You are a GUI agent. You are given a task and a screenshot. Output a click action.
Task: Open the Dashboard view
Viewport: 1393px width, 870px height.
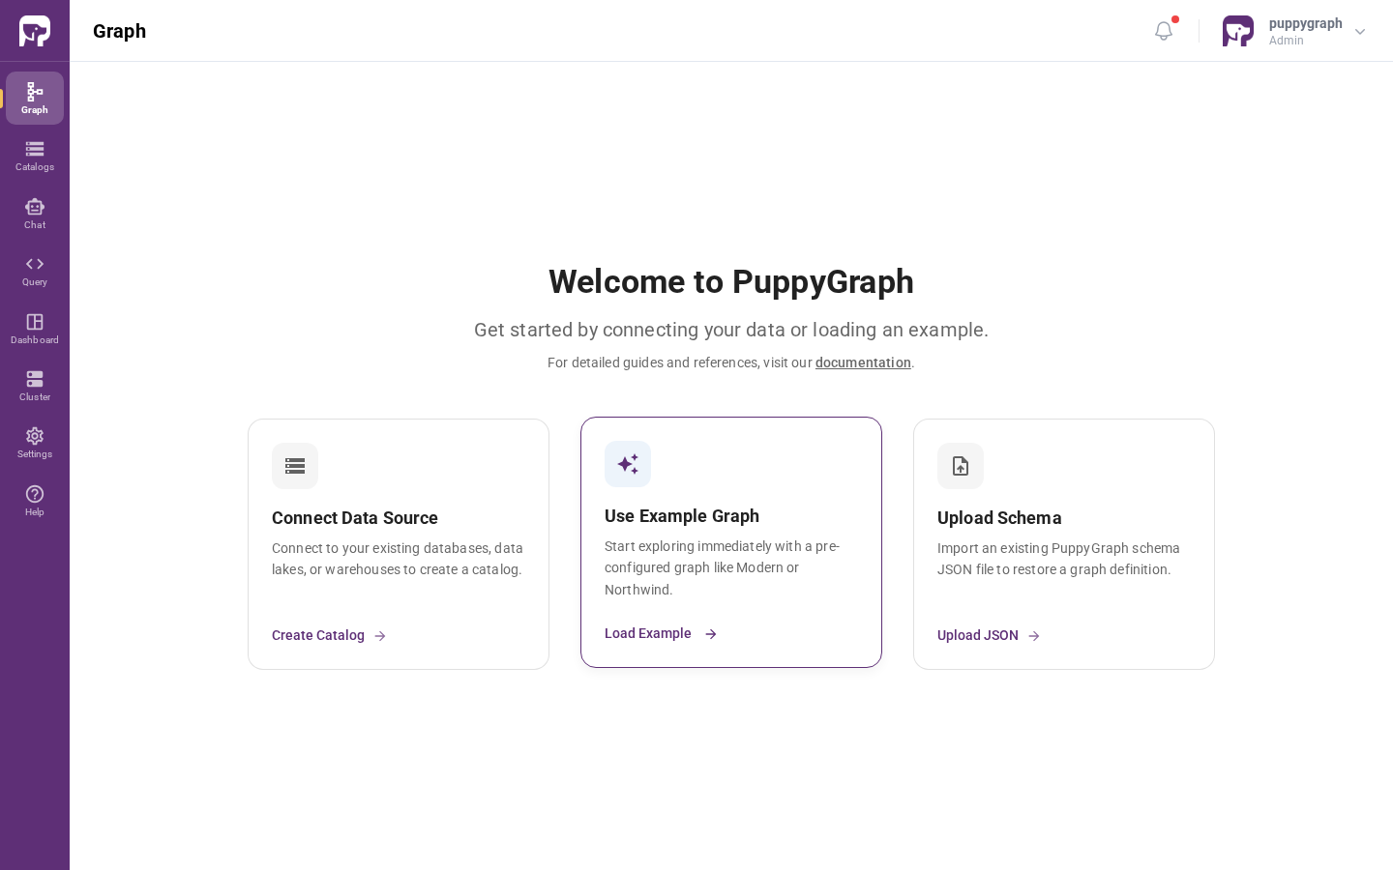pos(35,329)
